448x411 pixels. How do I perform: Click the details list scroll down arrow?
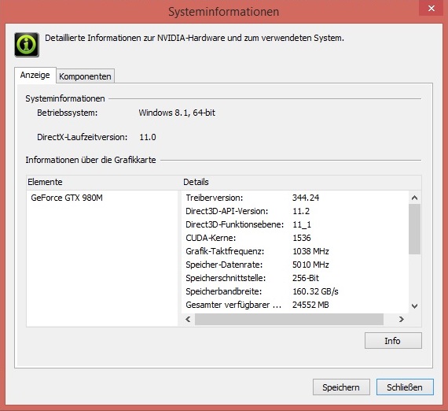(x=414, y=306)
